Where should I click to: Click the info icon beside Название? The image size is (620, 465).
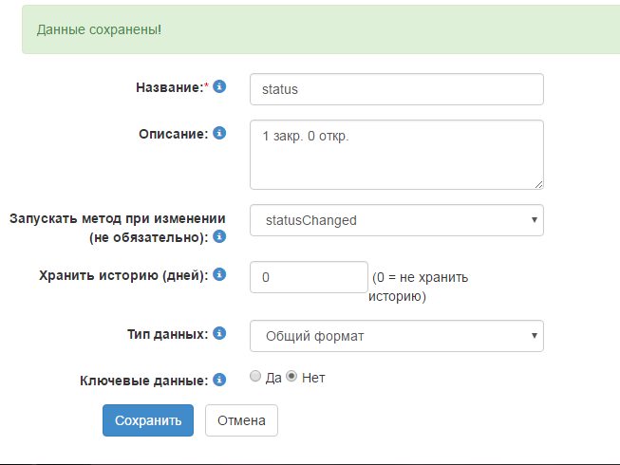click(x=220, y=86)
